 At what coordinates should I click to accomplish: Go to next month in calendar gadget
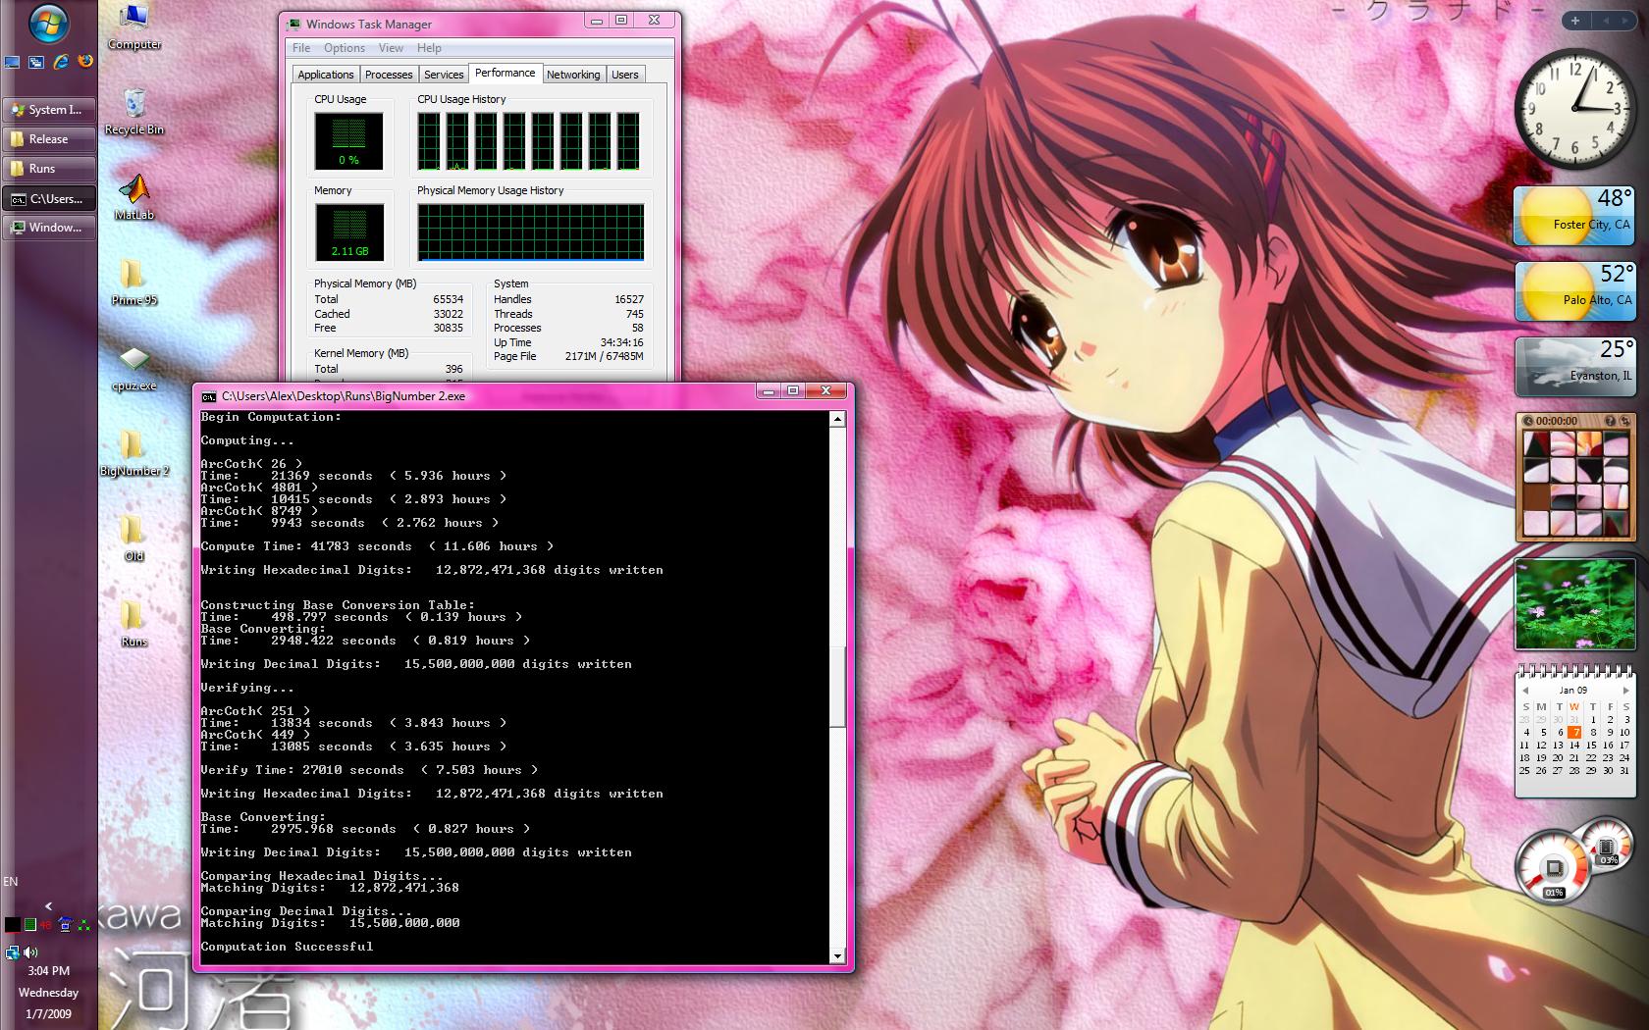(x=1625, y=691)
